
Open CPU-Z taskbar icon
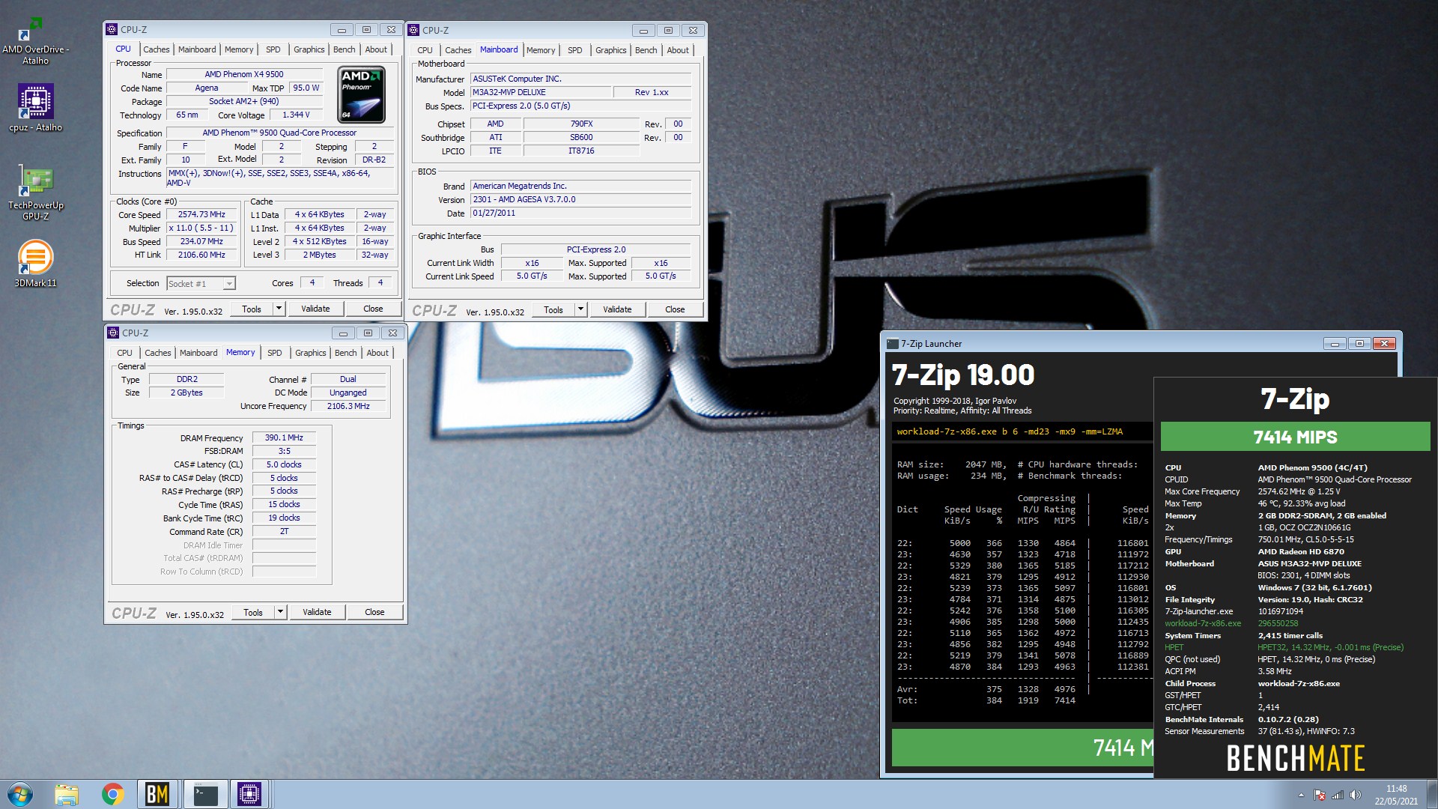pos(249,794)
